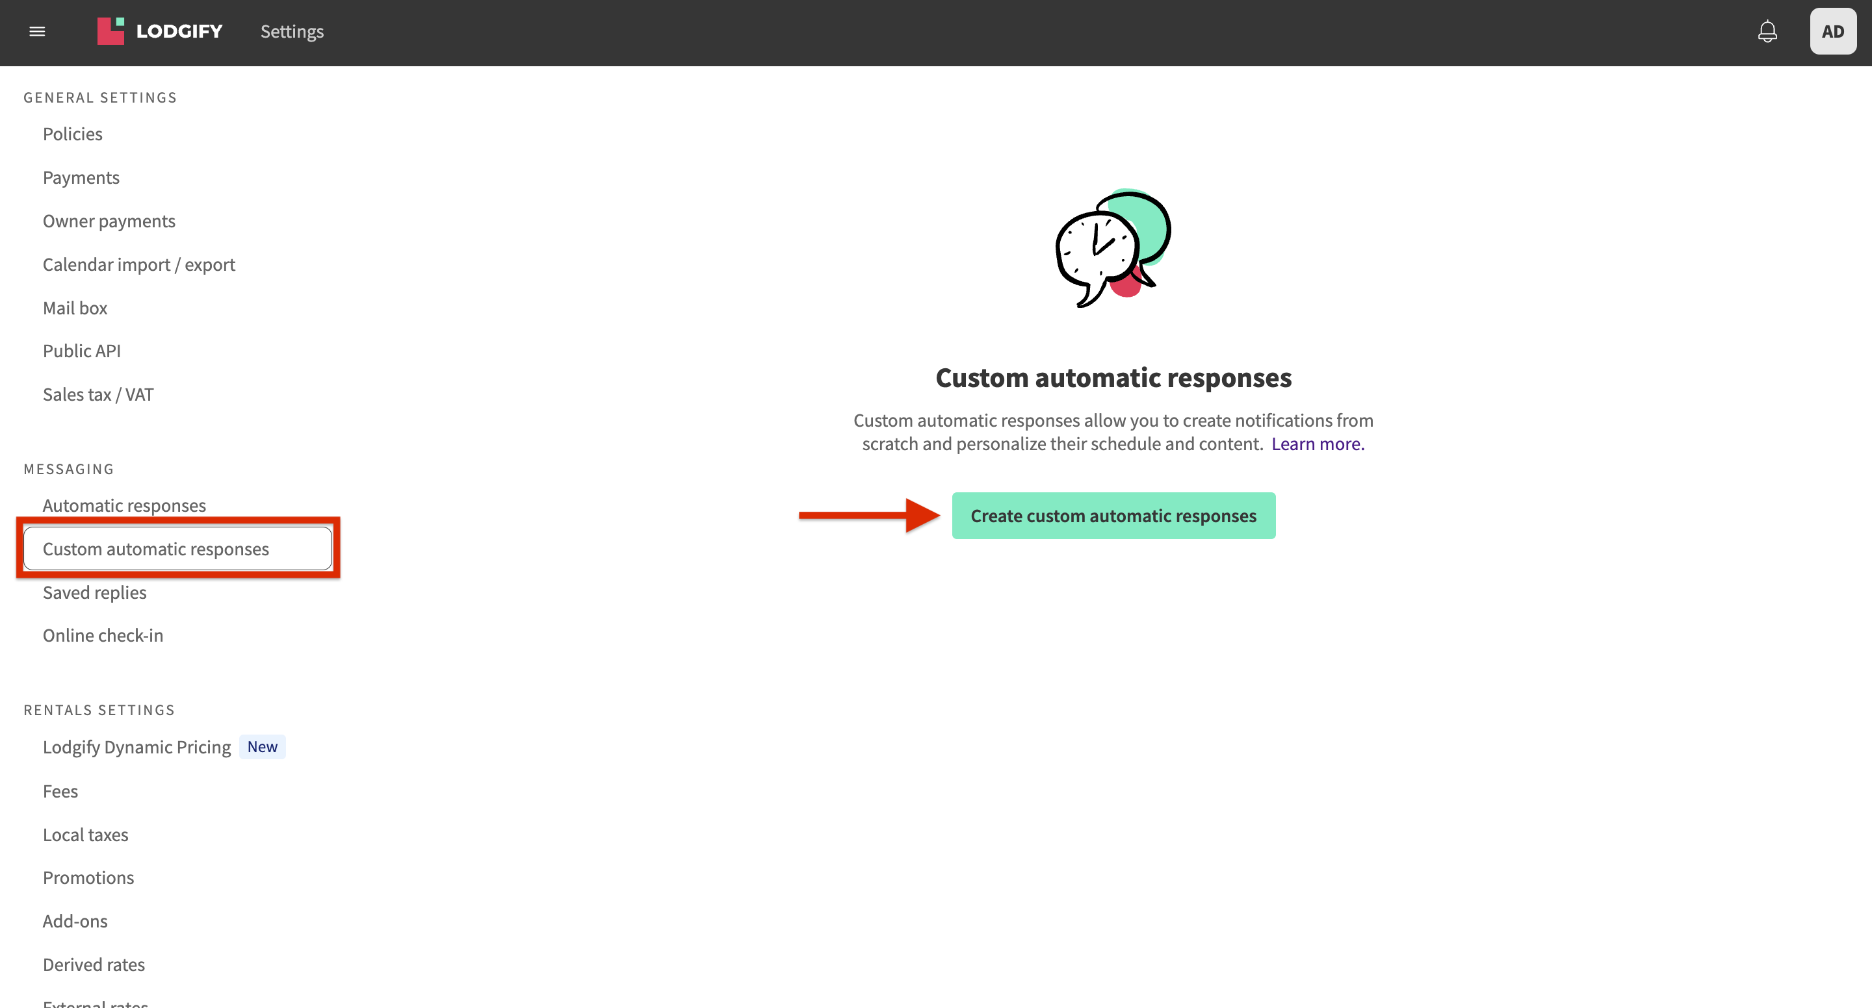The image size is (1872, 1008).
Task: Go to Local taxes
Action: (86, 835)
